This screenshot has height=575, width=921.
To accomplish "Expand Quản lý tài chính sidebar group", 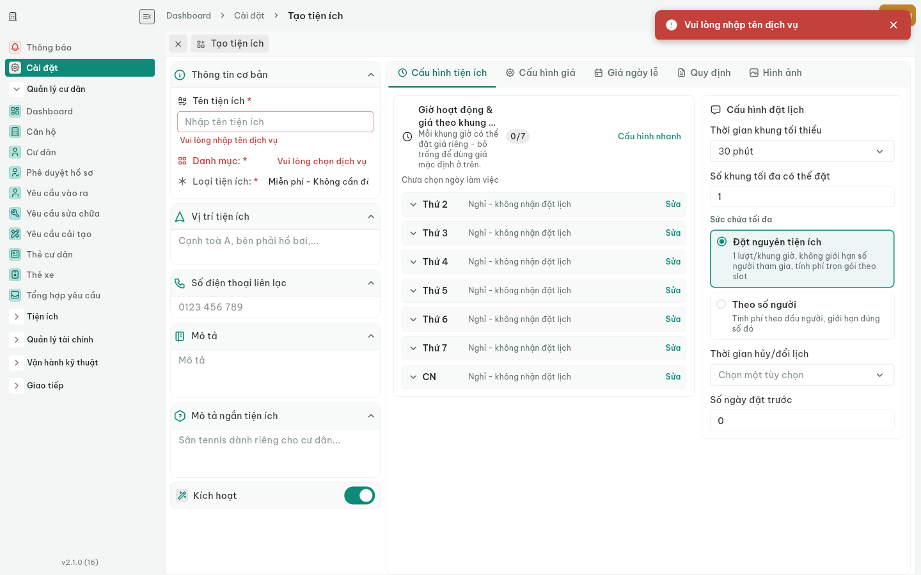I will point(17,340).
